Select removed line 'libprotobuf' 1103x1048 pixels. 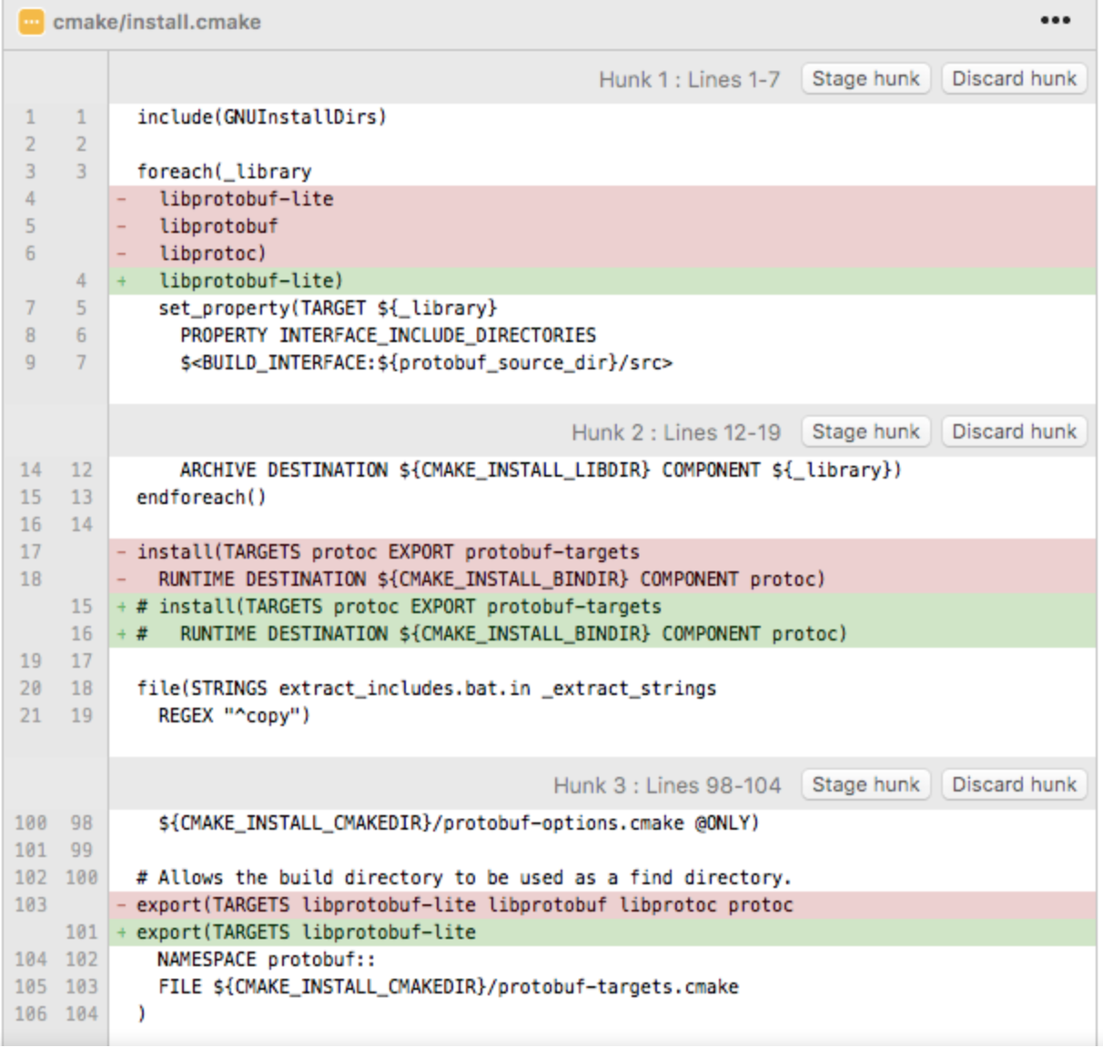(602, 227)
